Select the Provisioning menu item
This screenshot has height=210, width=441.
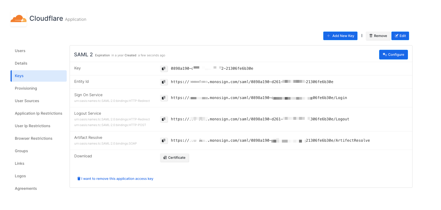point(26,88)
